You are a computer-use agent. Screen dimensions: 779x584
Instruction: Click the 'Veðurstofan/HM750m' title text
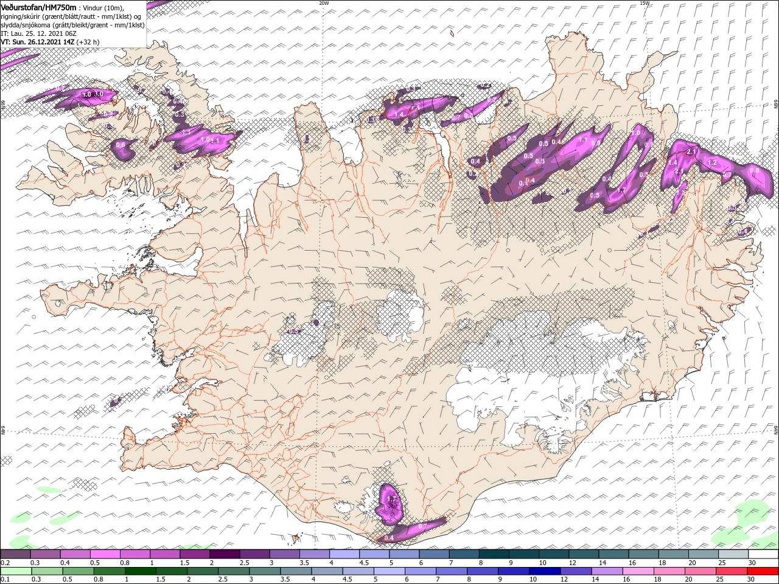coord(38,7)
